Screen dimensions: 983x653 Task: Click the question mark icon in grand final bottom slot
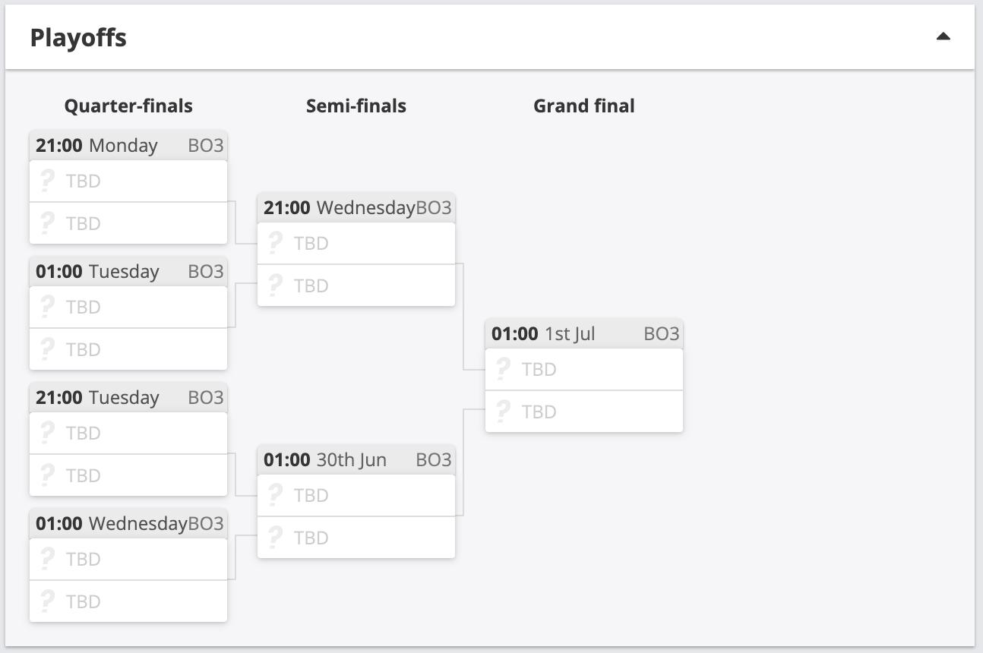click(503, 412)
